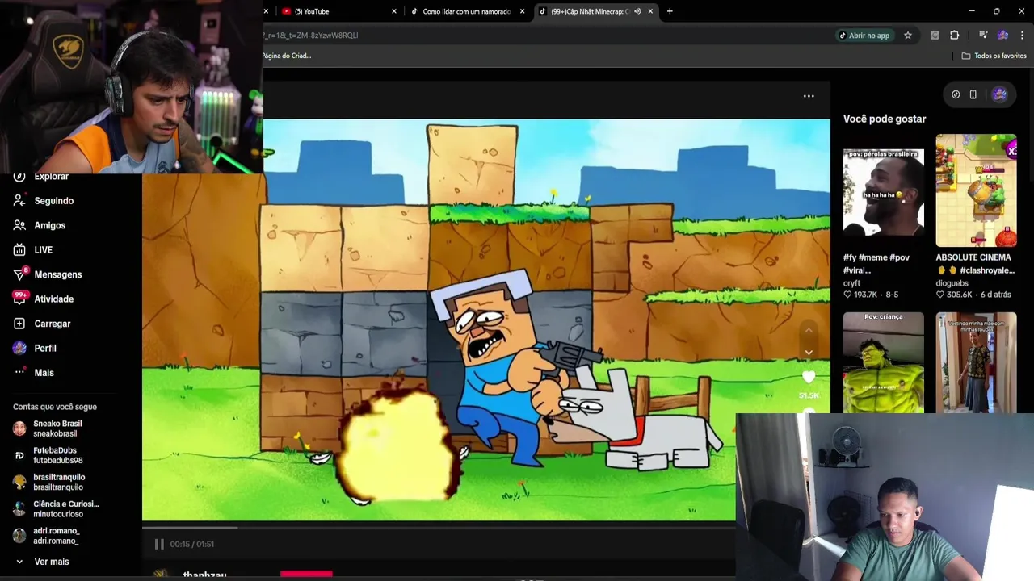Screen dimensions: 1034x581
Task: Open the Chrome profile avatar
Action: [x=1002, y=35]
